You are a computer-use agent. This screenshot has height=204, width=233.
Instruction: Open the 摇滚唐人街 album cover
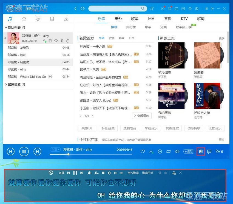207,96
